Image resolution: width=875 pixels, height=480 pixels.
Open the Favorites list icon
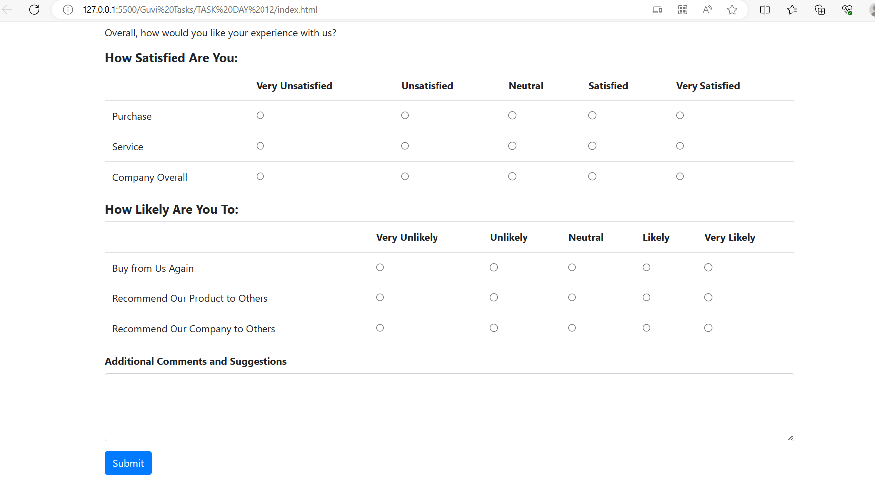tap(792, 9)
